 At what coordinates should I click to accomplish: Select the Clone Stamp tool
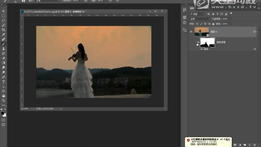tap(3, 49)
